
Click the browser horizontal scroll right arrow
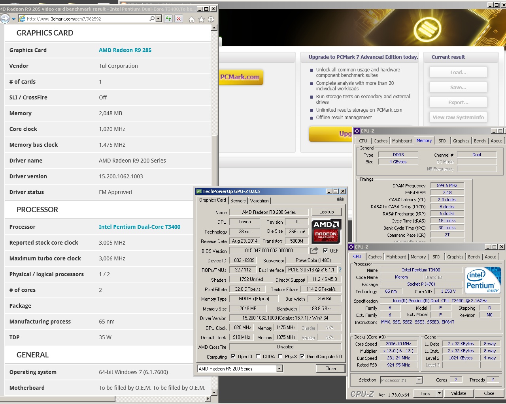point(208,398)
